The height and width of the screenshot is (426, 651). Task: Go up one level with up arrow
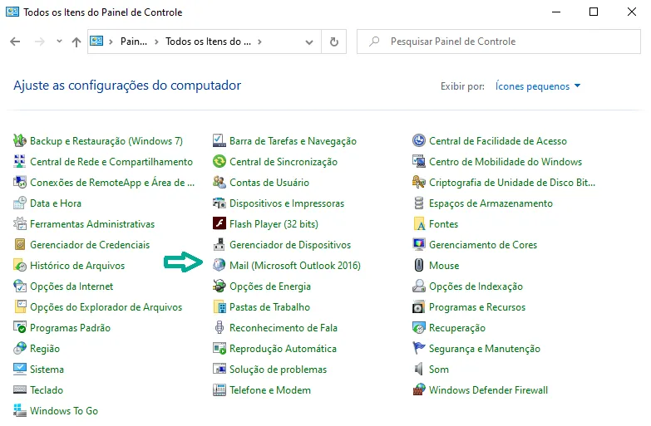click(76, 42)
